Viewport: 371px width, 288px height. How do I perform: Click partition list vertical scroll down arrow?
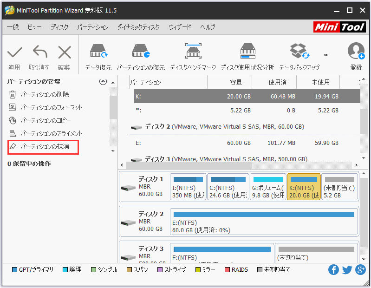pyautogui.click(x=364, y=158)
